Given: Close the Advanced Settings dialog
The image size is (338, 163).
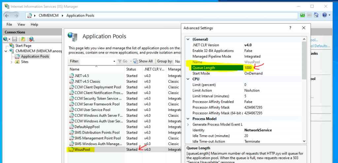Looking at the screenshot, I should pos(304,28).
